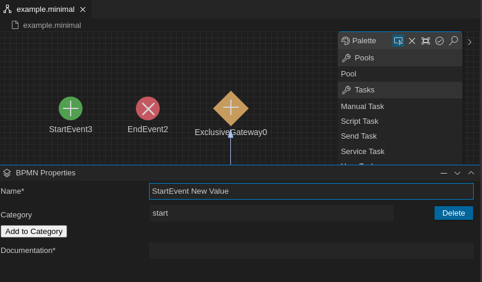
Task: Click the example.minimal breadcrumb
Action: click(x=52, y=25)
